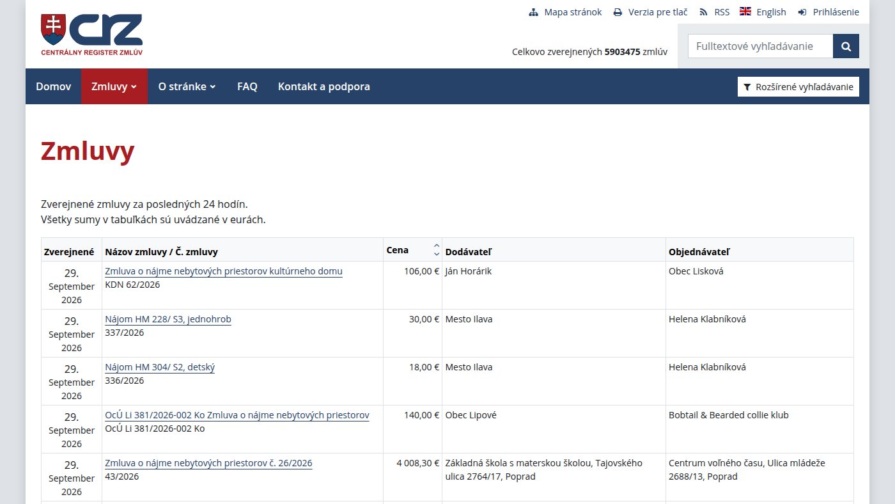
Task: Click the filter funnel icon in Rozšírené vyhľadávanie
Action: (747, 87)
